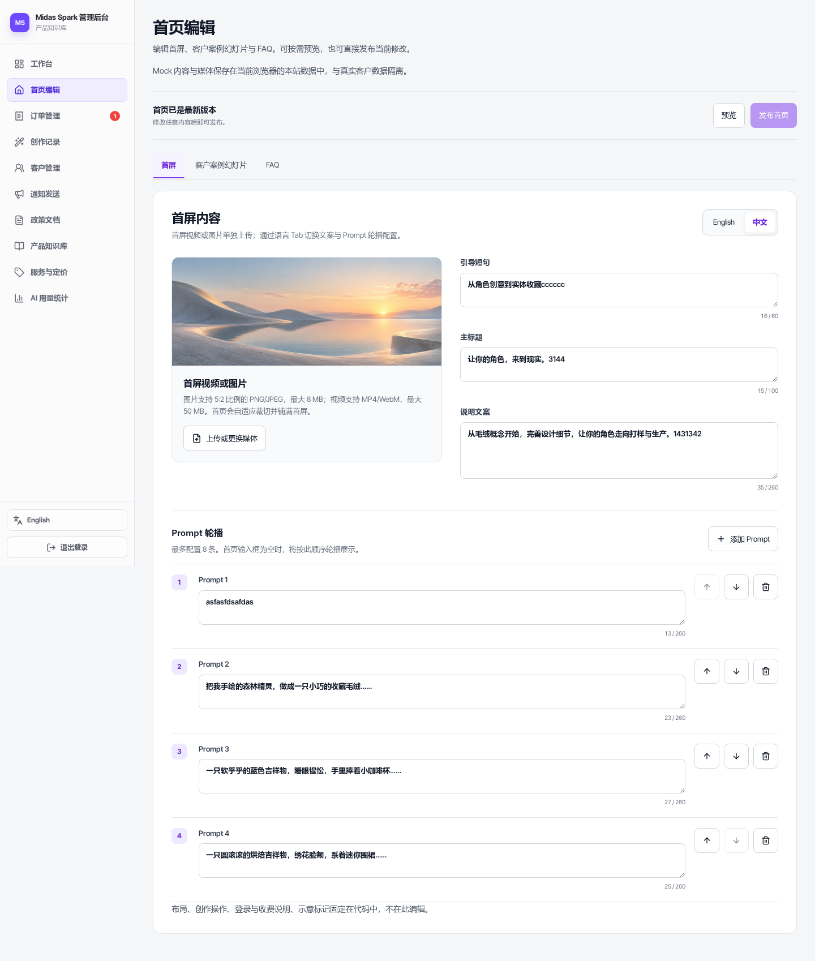Delete Prompt 2 with trash icon
Viewport: 815px width, 961px height.
click(766, 671)
